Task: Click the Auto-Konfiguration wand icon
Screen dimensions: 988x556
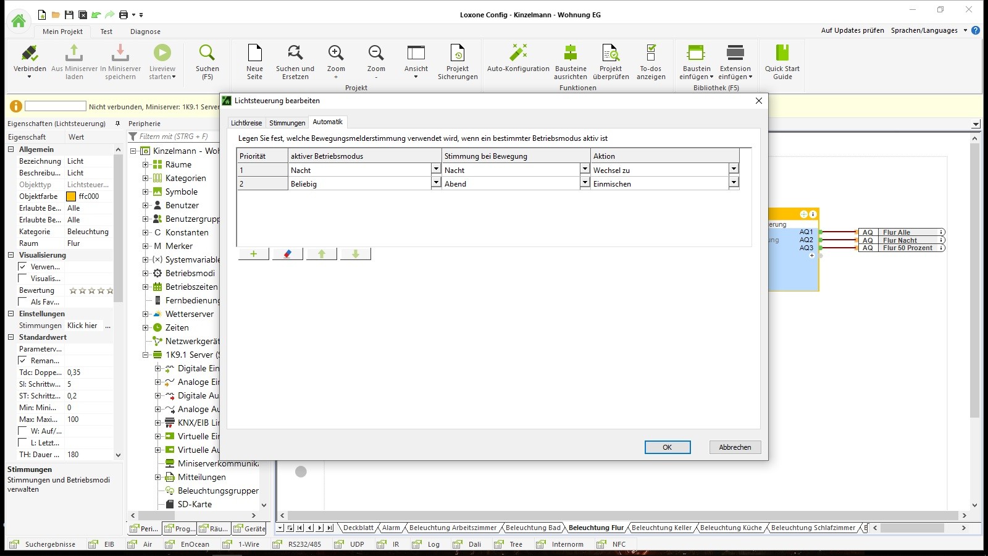Action: 518,53
